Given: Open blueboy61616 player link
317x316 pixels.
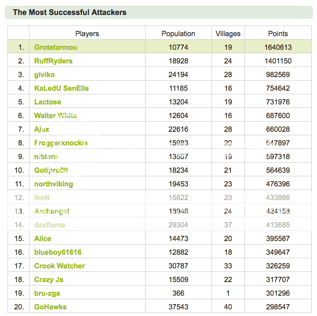Looking at the screenshot, I should (58, 252).
